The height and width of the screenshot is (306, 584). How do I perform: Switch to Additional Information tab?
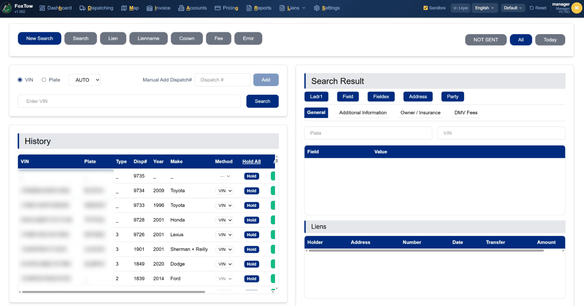[x=363, y=113]
